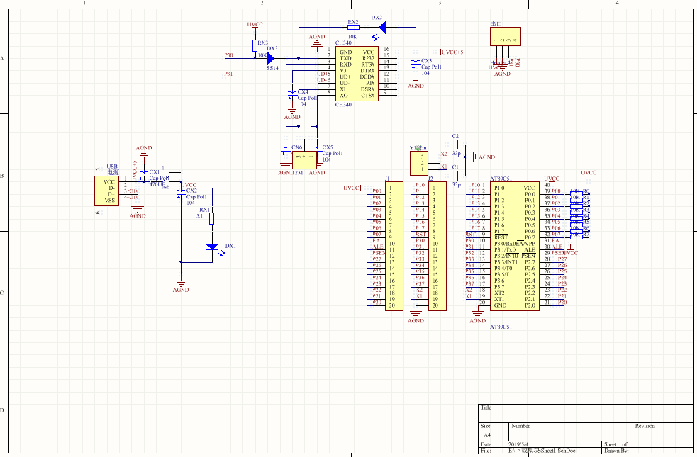
Task: Click the D+ pin label on USB connector
Action: pyautogui.click(x=111, y=194)
